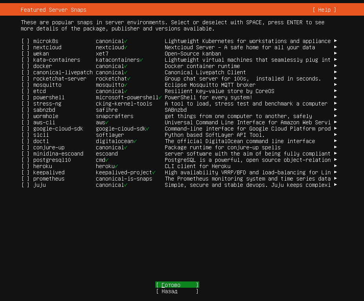
Task: Click the verified checkmark next to nextcloud publisher
Action: [126, 48]
